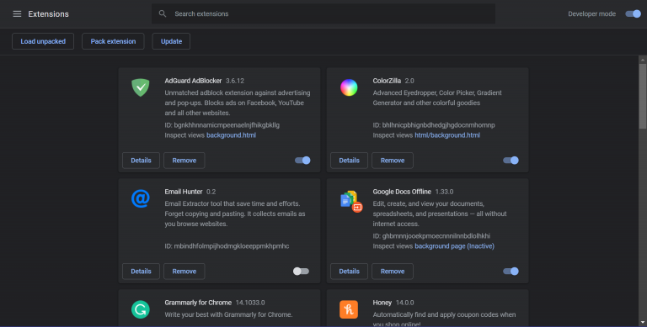Click the Honey name text
This screenshot has height=327, width=647.
point(382,303)
